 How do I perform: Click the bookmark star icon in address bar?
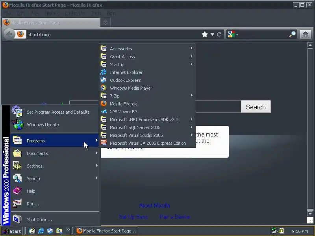[x=205, y=34]
